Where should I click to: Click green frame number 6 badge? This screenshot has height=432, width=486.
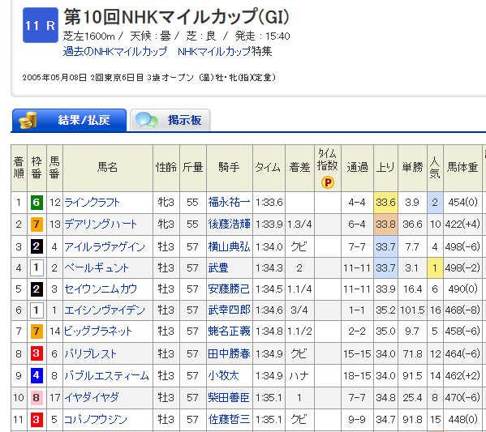point(37,203)
